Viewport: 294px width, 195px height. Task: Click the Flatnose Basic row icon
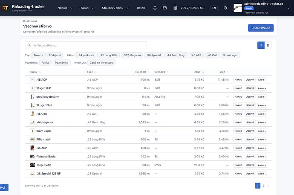(32, 157)
